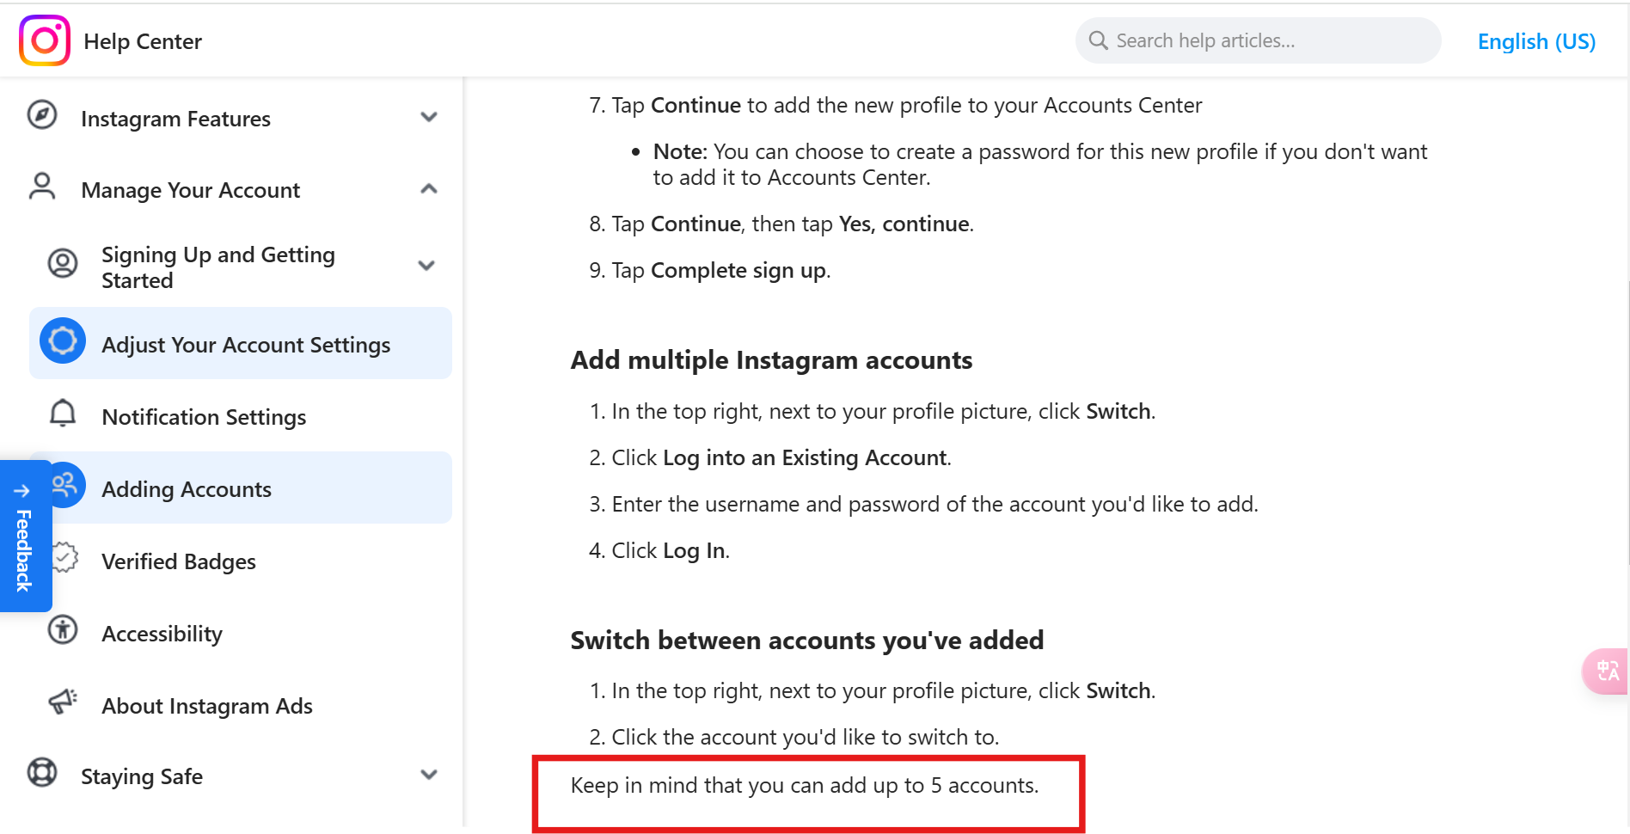Image resolution: width=1630 pixels, height=834 pixels.
Task: Open the translation icon at bottom right
Action: click(1607, 671)
